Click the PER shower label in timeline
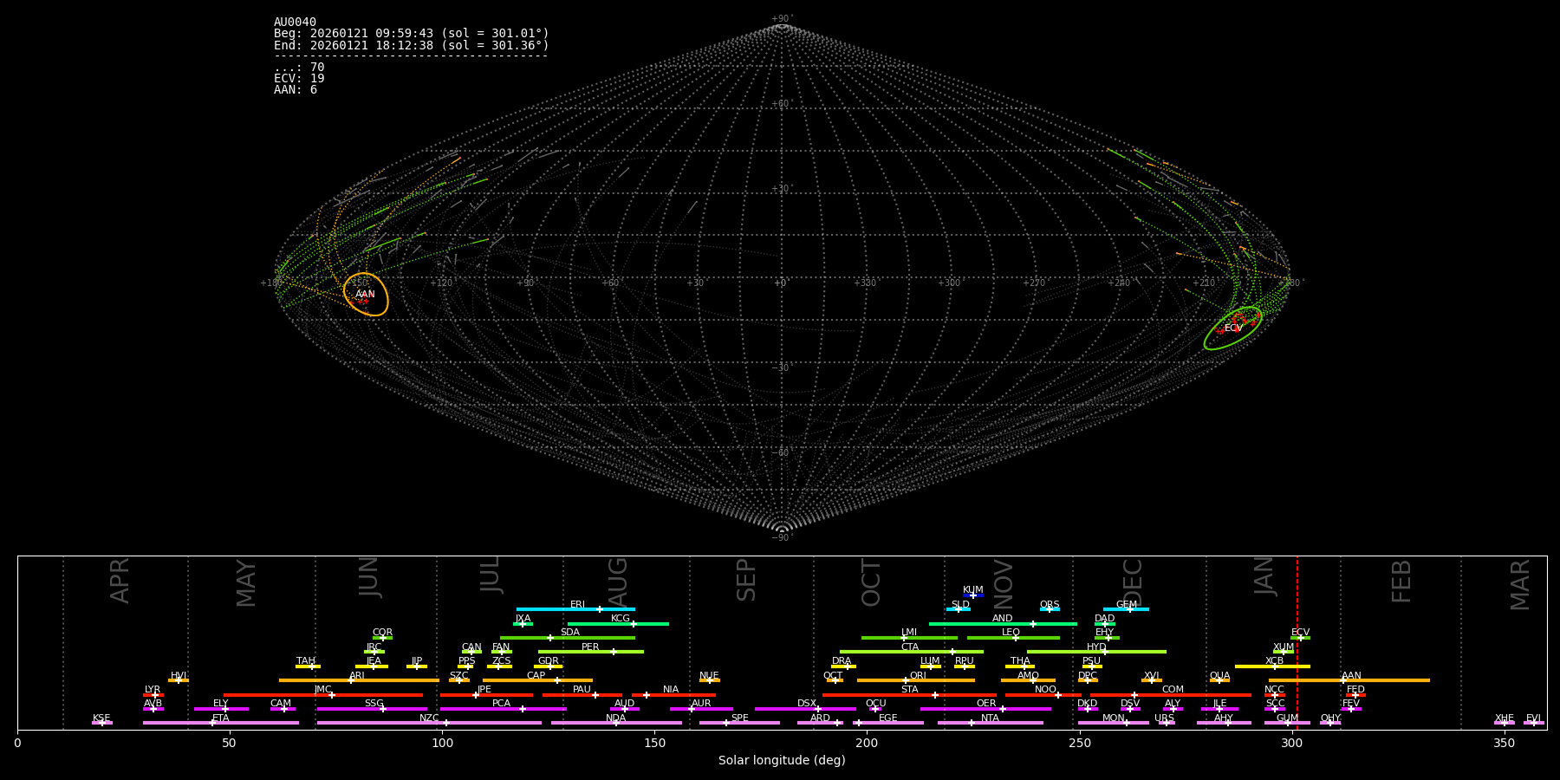The width and height of the screenshot is (1560, 780). tap(590, 647)
